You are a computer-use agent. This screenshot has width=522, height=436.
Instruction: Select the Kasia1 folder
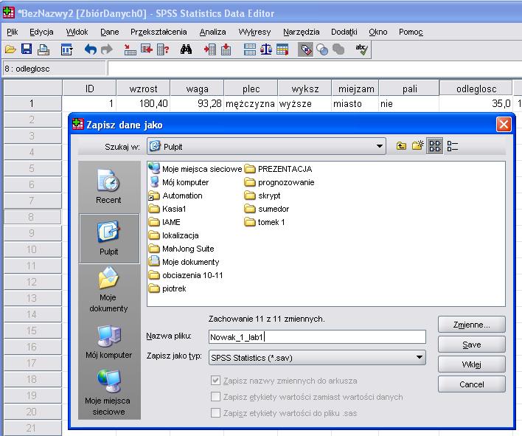pyautogui.click(x=167, y=209)
